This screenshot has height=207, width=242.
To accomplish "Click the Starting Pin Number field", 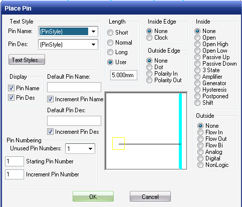I will pos(15,161).
